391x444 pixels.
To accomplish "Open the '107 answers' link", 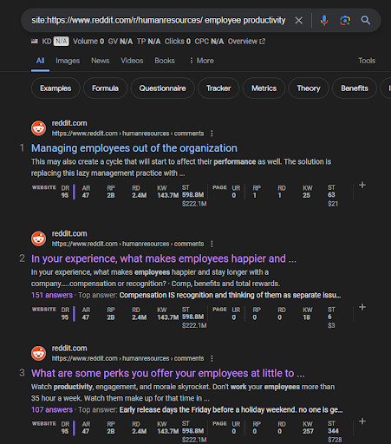I will [x=52, y=410].
